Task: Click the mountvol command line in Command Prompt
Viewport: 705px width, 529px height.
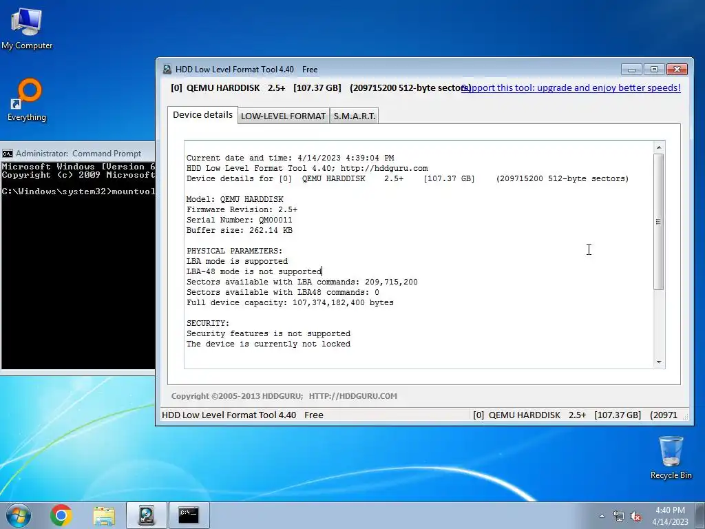Action: tap(78, 191)
